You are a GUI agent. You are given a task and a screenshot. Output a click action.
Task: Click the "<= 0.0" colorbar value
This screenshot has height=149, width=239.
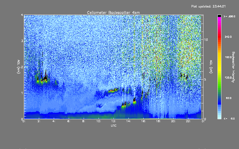229,118
